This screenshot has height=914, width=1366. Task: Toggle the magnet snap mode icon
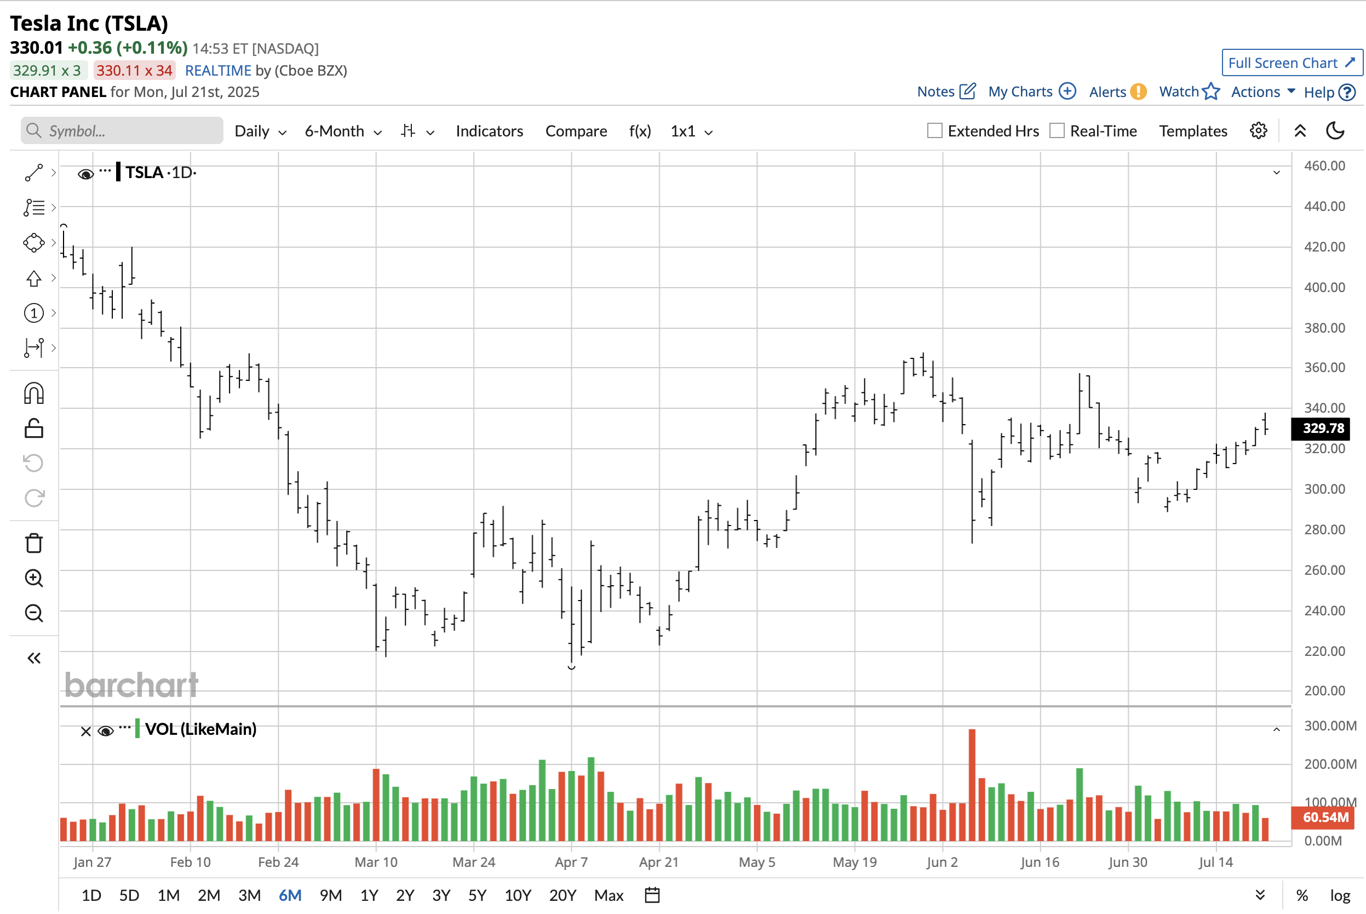[x=34, y=393]
